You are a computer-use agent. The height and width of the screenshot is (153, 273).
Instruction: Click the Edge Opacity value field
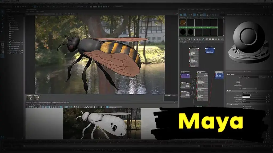tap(246, 100)
